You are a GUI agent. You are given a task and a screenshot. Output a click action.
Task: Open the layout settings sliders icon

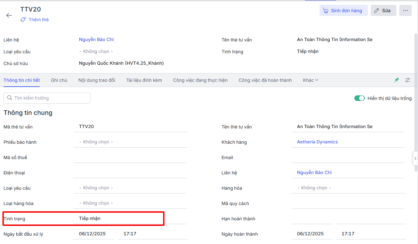[408, 80]
